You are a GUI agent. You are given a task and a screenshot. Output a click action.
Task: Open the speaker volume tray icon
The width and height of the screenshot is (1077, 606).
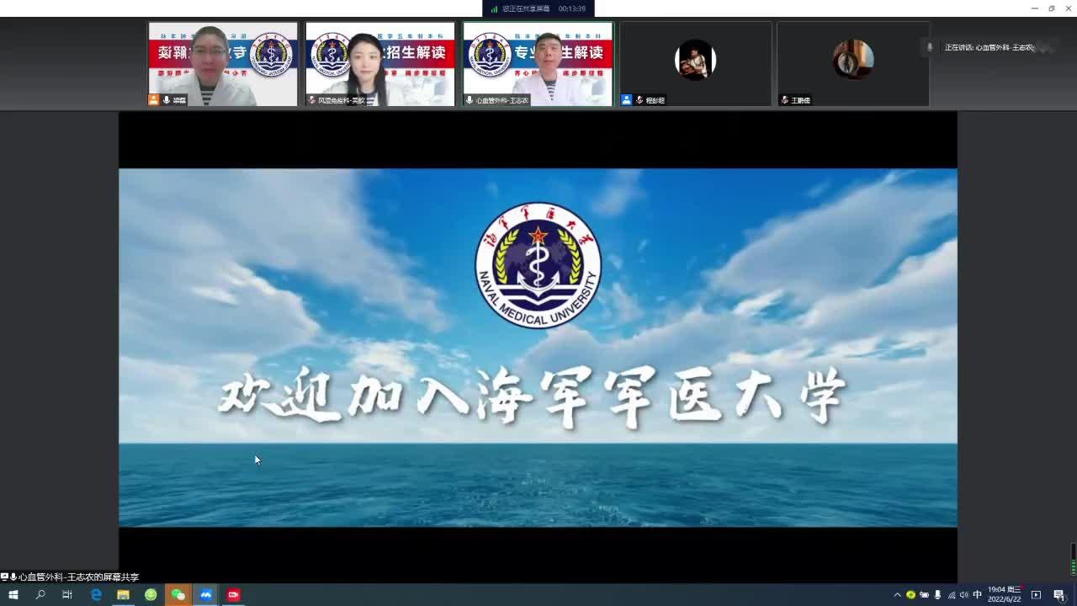click(x=964, y=595)
